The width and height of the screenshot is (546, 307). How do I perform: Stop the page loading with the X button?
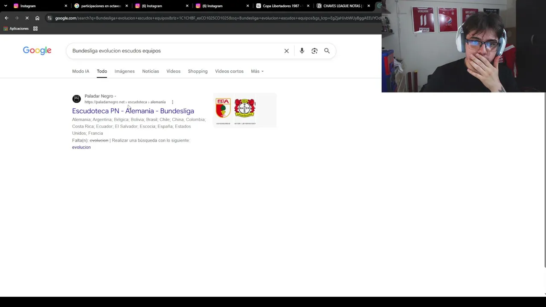pos(27,18)
